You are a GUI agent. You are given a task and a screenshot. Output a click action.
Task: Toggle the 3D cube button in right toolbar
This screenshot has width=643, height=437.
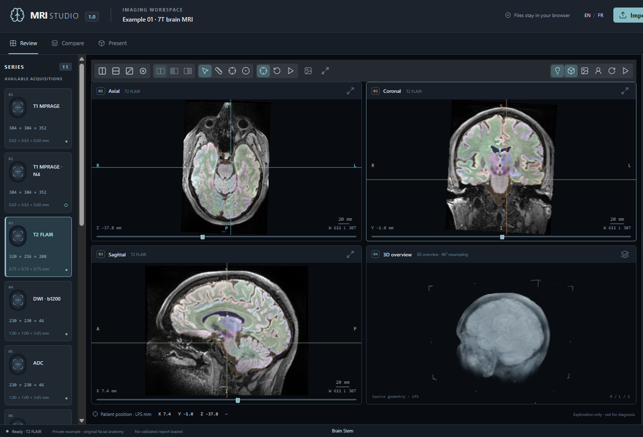[x=571, y=71]
